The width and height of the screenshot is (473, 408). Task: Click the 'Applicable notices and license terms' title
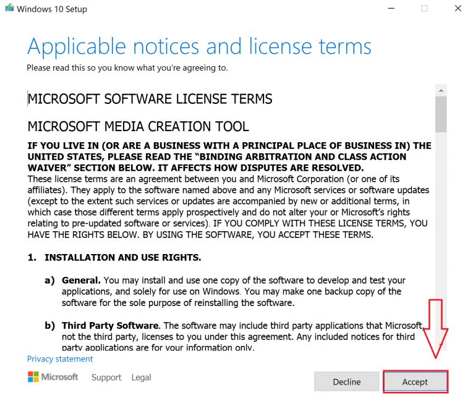tap(199, 46)
